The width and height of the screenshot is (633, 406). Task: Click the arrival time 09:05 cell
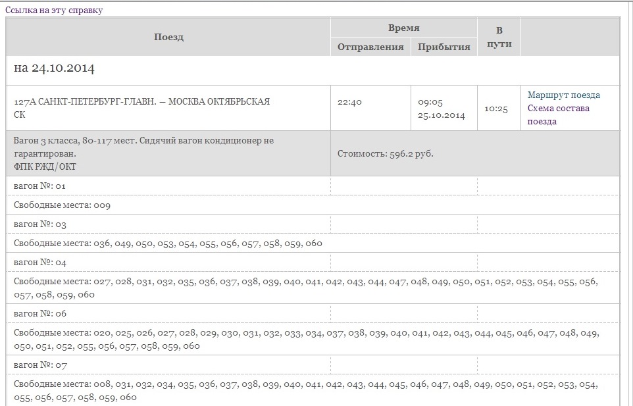(430, 102)
